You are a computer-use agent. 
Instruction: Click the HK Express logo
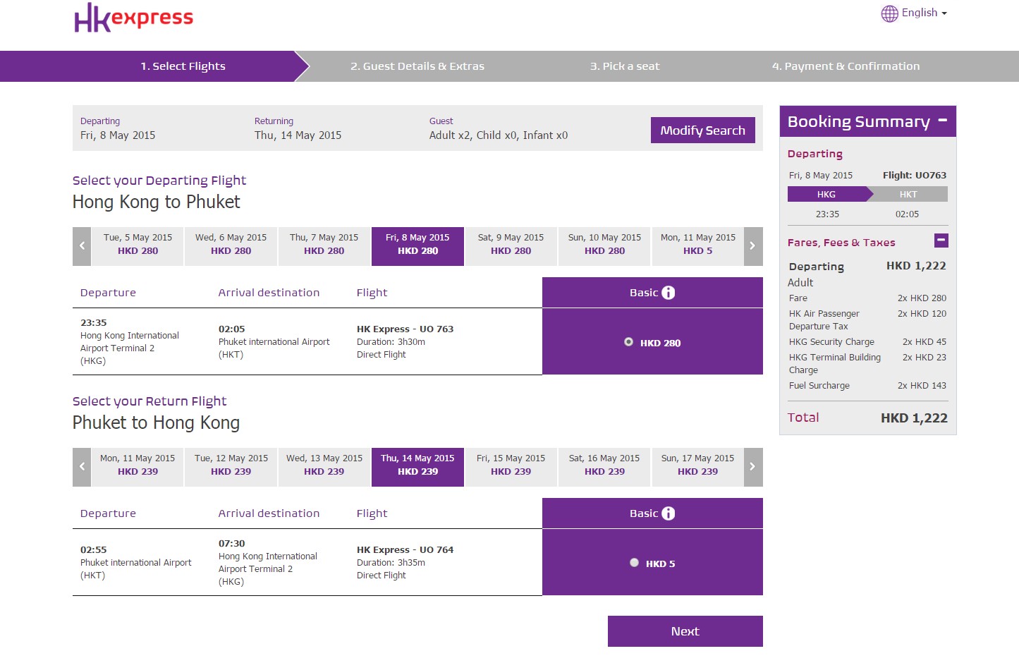point(133,18)
